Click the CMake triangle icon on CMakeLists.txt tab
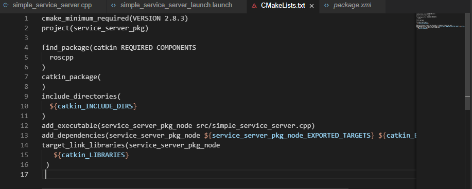 click(254, 6)
